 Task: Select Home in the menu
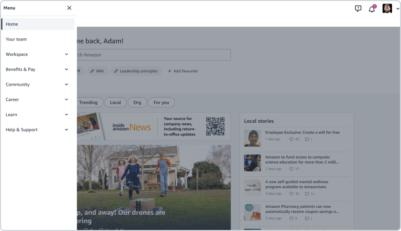[38, 24]
